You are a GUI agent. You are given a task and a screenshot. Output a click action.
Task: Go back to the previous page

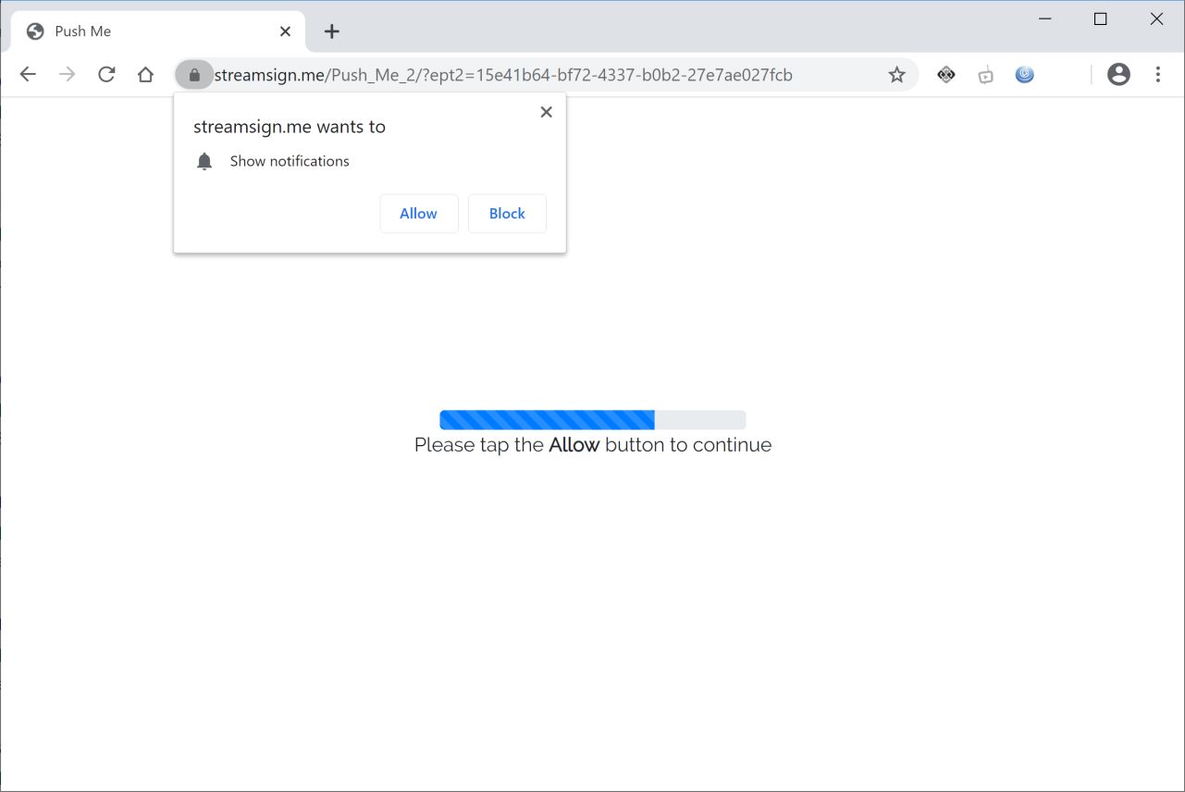point(28,75)
